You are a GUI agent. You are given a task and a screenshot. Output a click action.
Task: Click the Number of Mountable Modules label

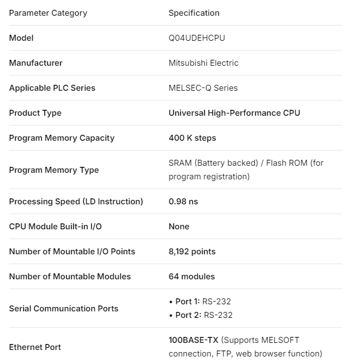[x=70, y=277]
